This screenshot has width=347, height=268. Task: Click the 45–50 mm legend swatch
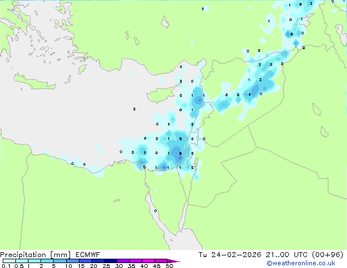[161, 261]
